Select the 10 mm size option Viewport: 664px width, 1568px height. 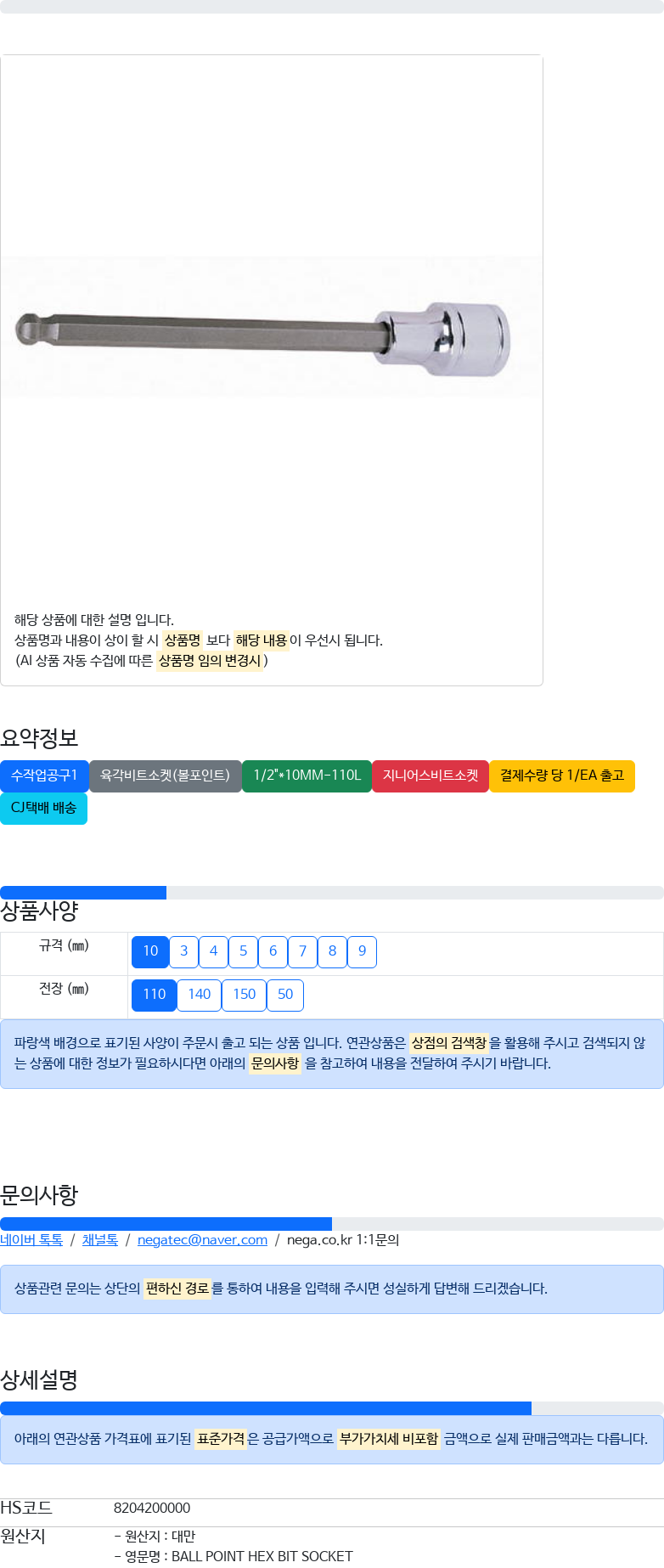(150, 951)
